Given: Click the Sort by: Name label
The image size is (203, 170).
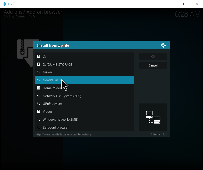Looking at the screenshot, I should pyautogui.click(x=14, y=16).
